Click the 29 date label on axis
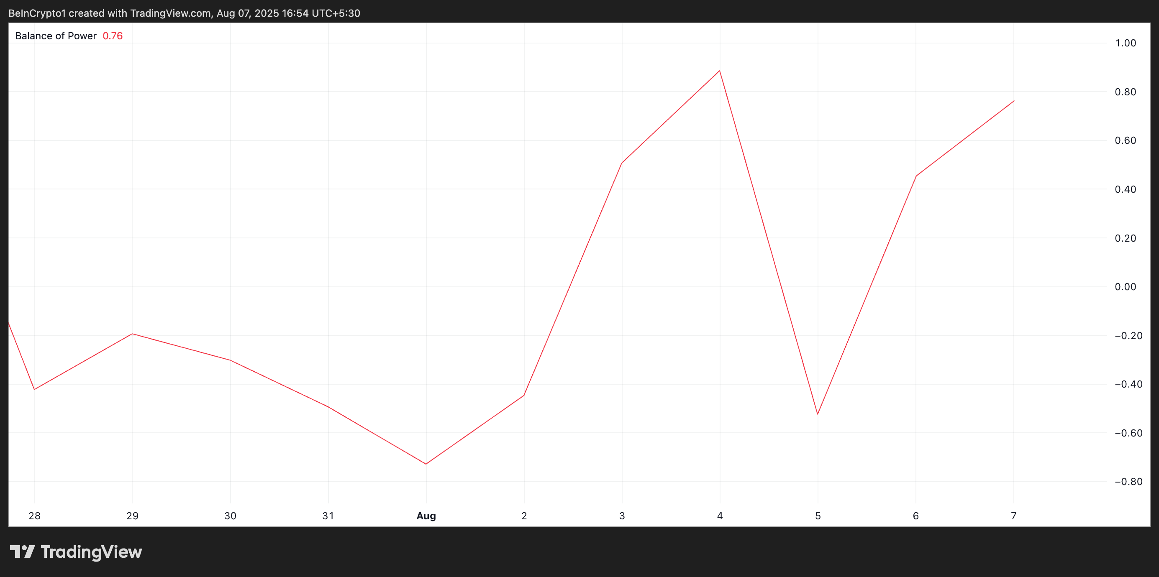Image resolution: width=1159 pixels, height=577 pixels. (x=132, y=516)
